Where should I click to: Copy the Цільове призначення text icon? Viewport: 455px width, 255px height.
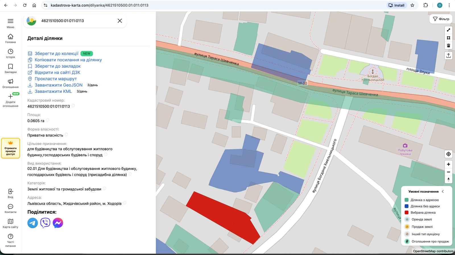coord(106,154)
